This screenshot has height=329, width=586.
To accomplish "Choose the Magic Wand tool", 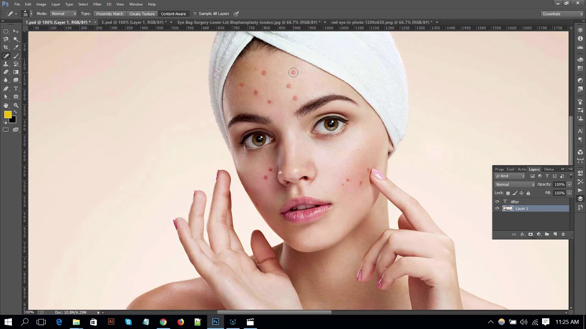I will coord(16,40).
